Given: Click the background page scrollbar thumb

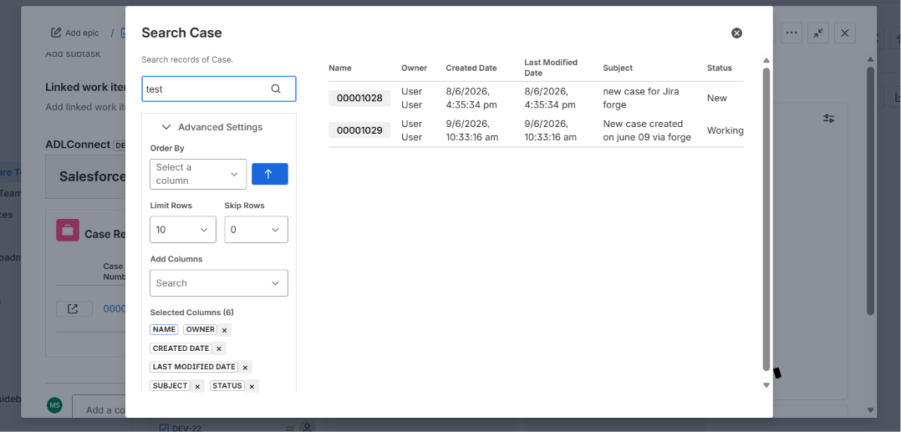Looking at the screenshot, I should (871, 191).
